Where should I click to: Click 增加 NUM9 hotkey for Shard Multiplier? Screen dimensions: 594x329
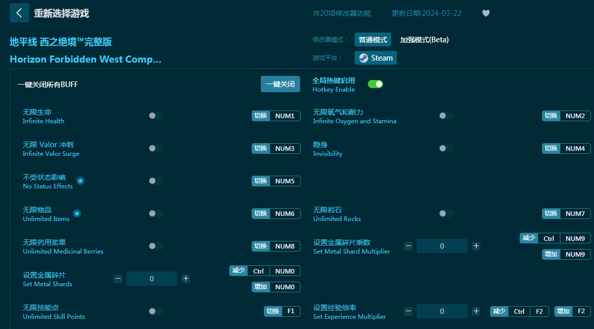(x=566, y=255)
